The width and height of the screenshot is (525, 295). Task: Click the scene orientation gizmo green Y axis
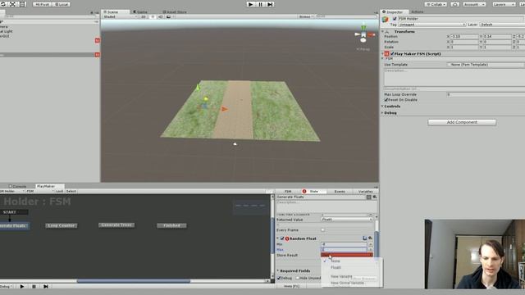(363, 26)
